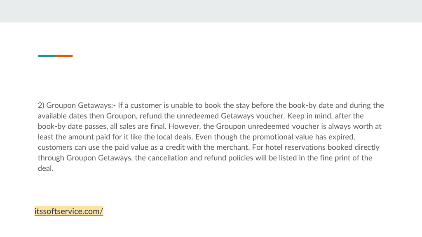Click the teal segment of the accent bar
422x237 pixels.
click(47, 56)
